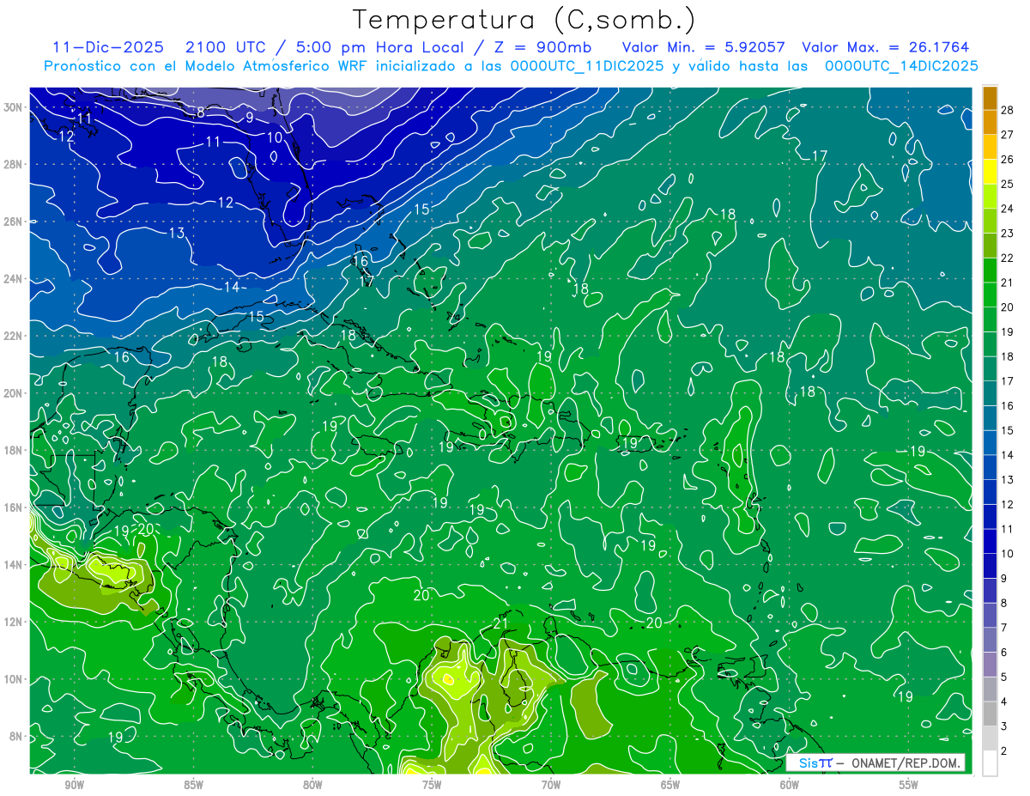Click the '24N' latitude axis label

15,278
